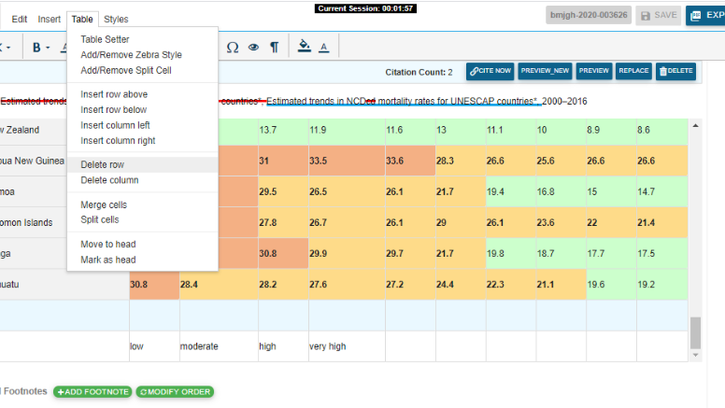Open the Styles menu
The image size is (725, 408).
coord(116,19)
